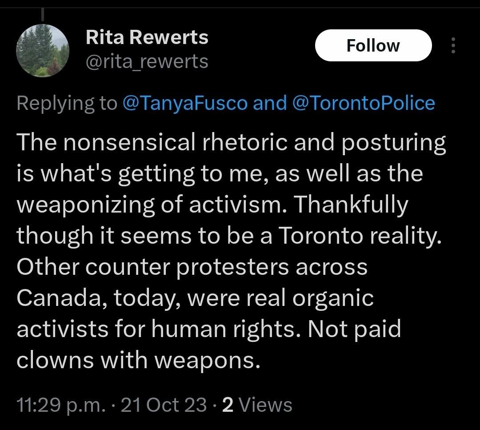
Task: Click the Follow button
Action: click(x=373, y=45)
